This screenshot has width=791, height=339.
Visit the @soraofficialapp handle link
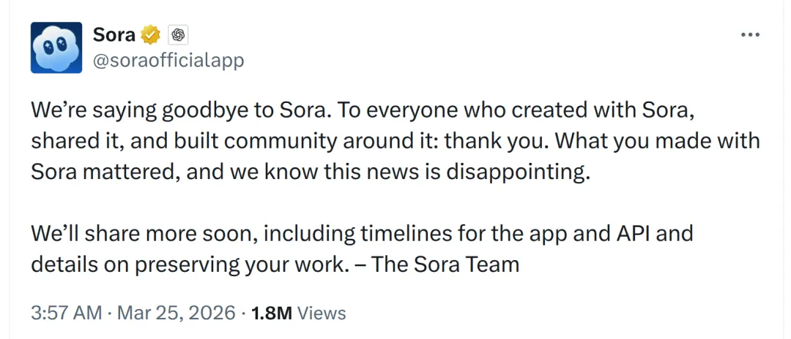click(x=168, y=61)
